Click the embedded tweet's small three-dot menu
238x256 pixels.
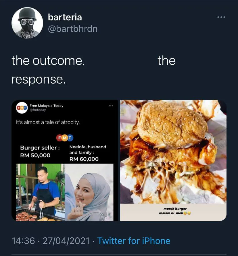click(x=111, y=106)
